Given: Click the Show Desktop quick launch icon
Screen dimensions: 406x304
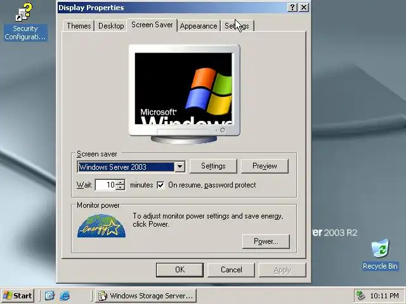Looking at the screenshot, I should click(49, 296).
